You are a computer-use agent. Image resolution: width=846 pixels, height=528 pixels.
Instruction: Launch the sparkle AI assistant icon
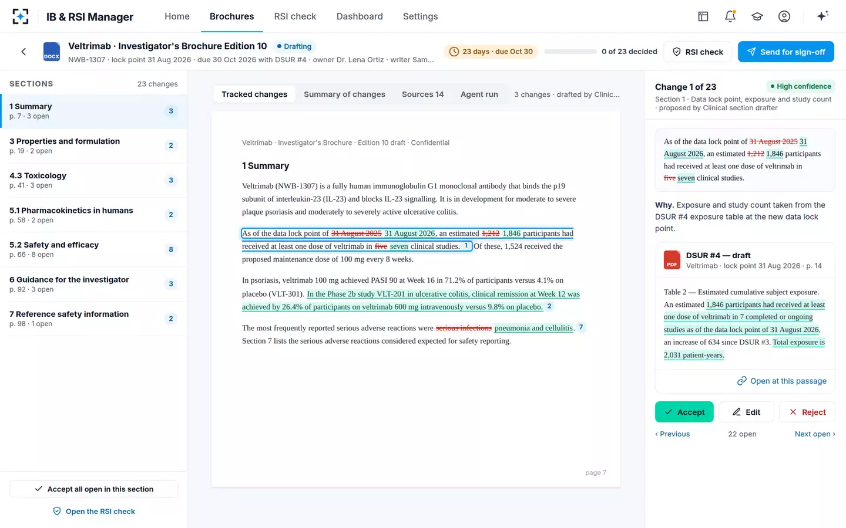coord(822,16)
